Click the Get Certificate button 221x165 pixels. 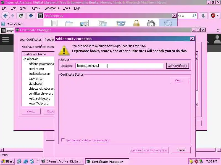[x=177, y=66]
